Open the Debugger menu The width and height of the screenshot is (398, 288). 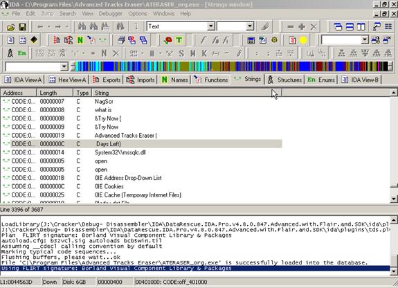(x=111, y=13)
